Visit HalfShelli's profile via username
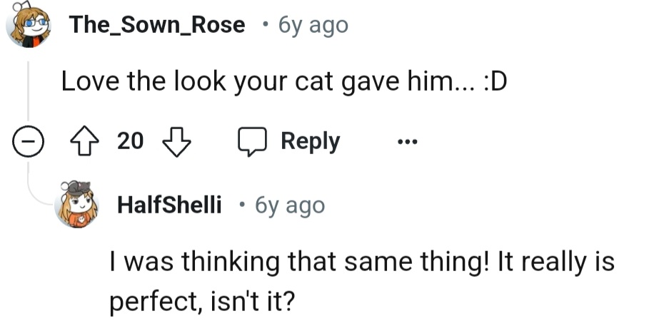 tap(169, 206)
